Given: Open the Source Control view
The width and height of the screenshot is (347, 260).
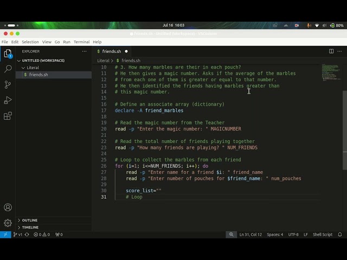Looking at the screenshot, I should [8, 84].
